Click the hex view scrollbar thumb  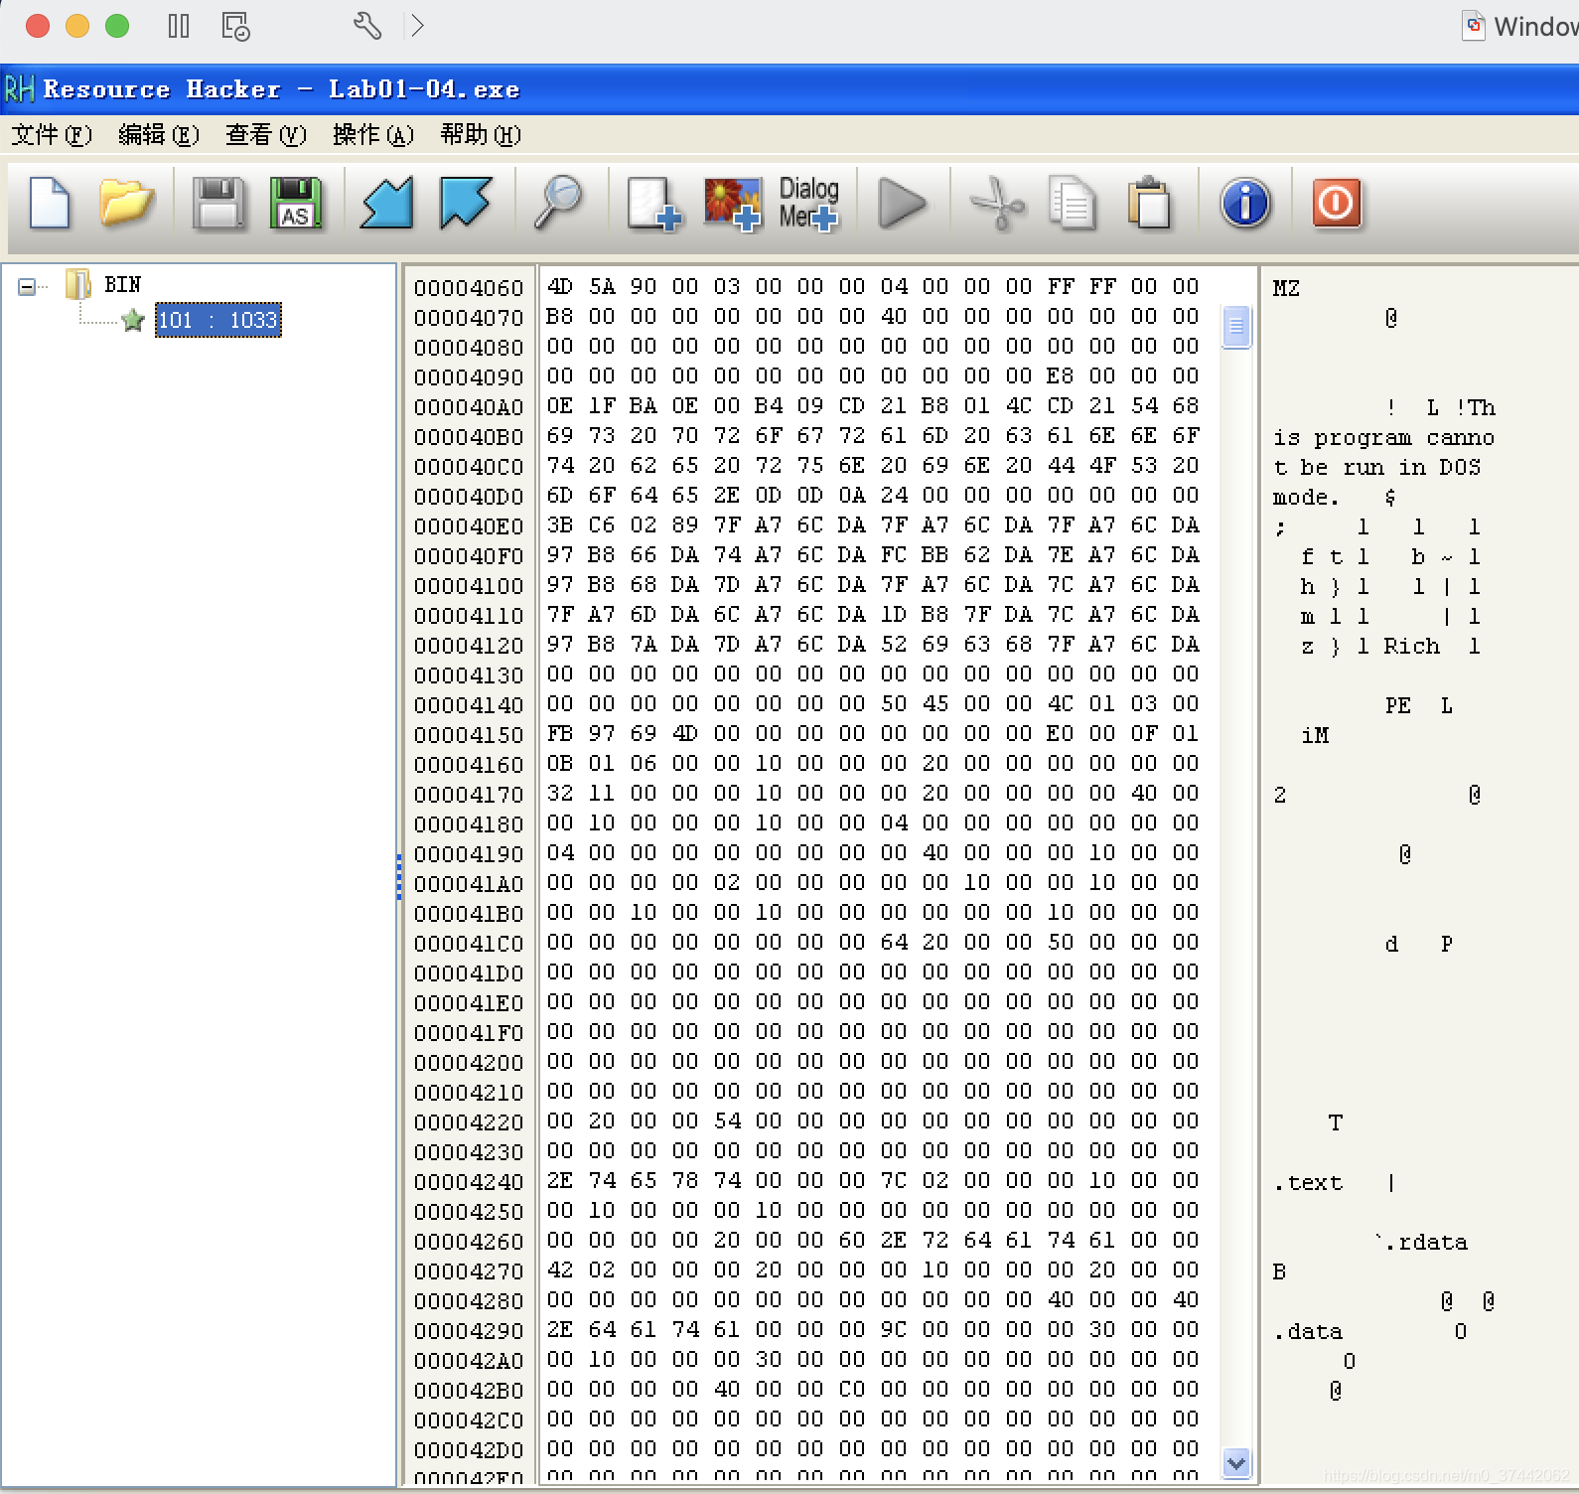pos(1236,328)
